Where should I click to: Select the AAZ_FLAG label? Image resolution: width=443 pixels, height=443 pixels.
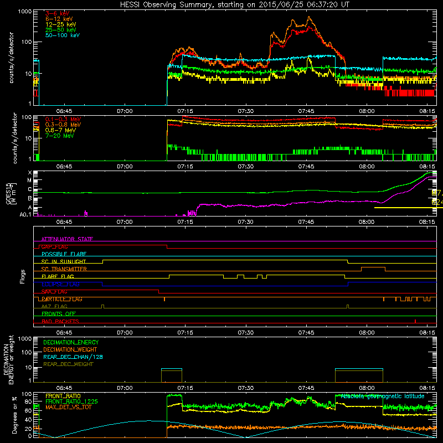point(54,306)
